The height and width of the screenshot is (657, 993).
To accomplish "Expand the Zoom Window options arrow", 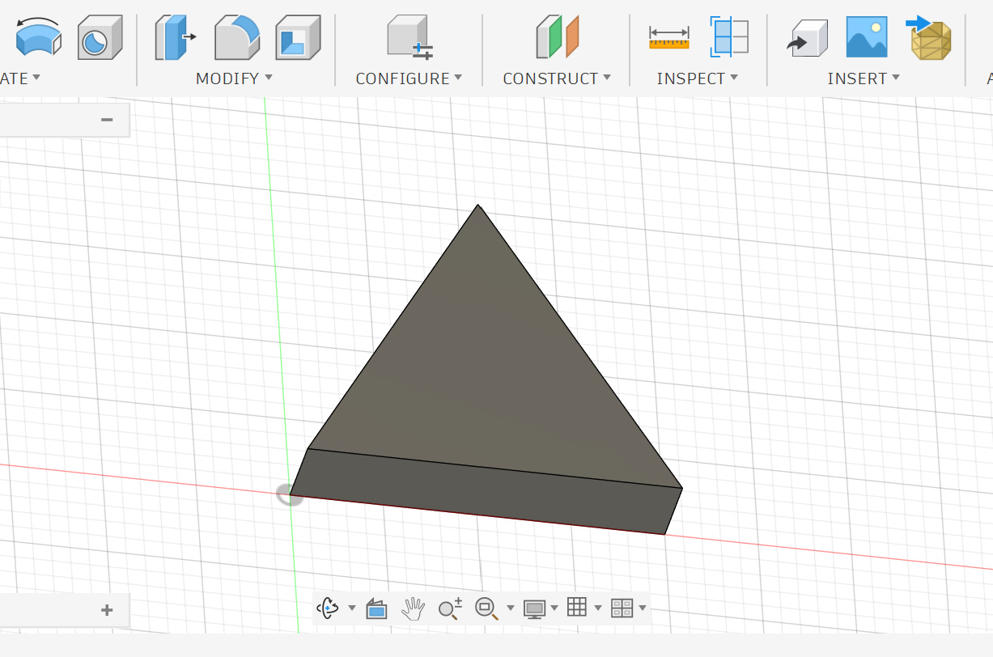I will click(510, 608).
